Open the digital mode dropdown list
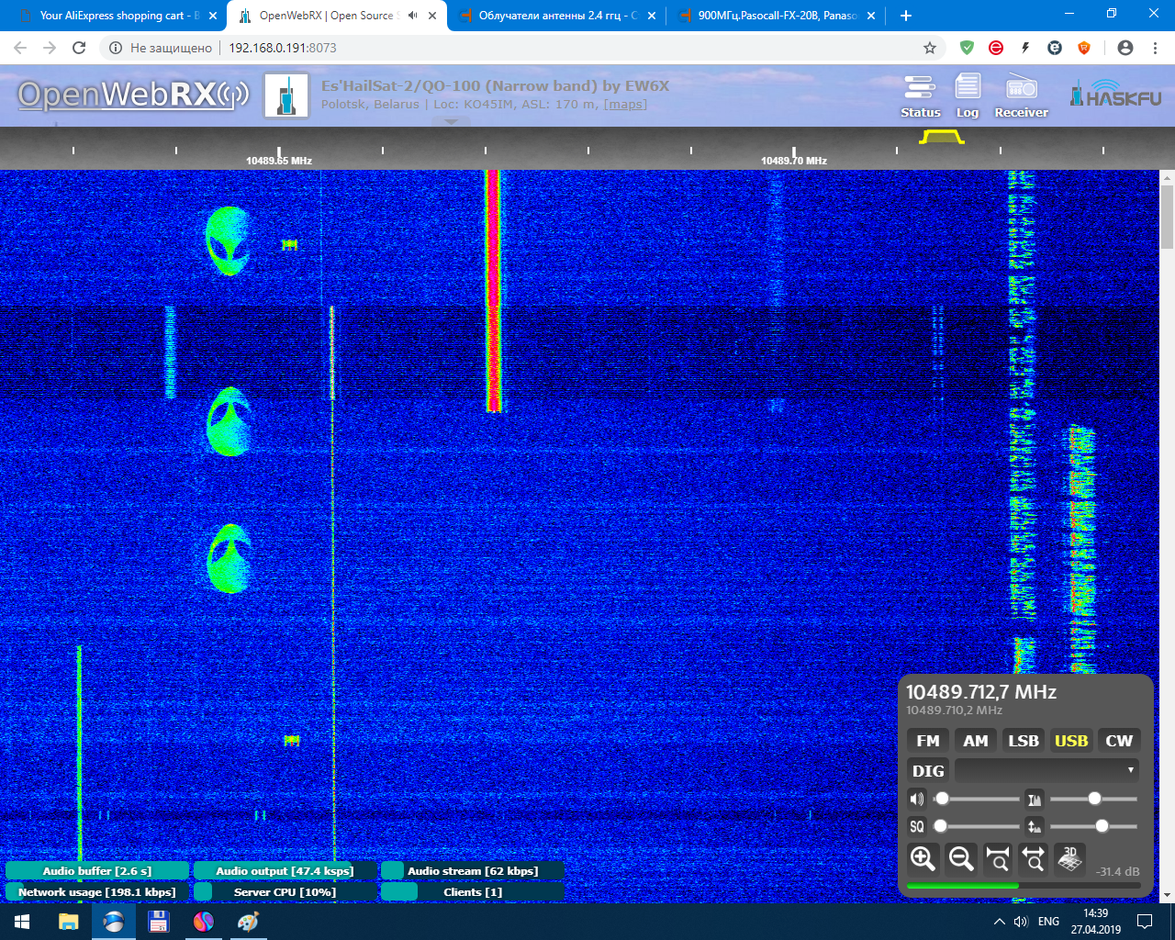Viewport: 1175px width, 940px height. (x=1047, y=770)
